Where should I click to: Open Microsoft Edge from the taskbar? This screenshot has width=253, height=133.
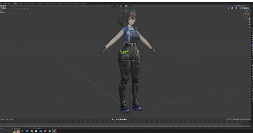27,131
